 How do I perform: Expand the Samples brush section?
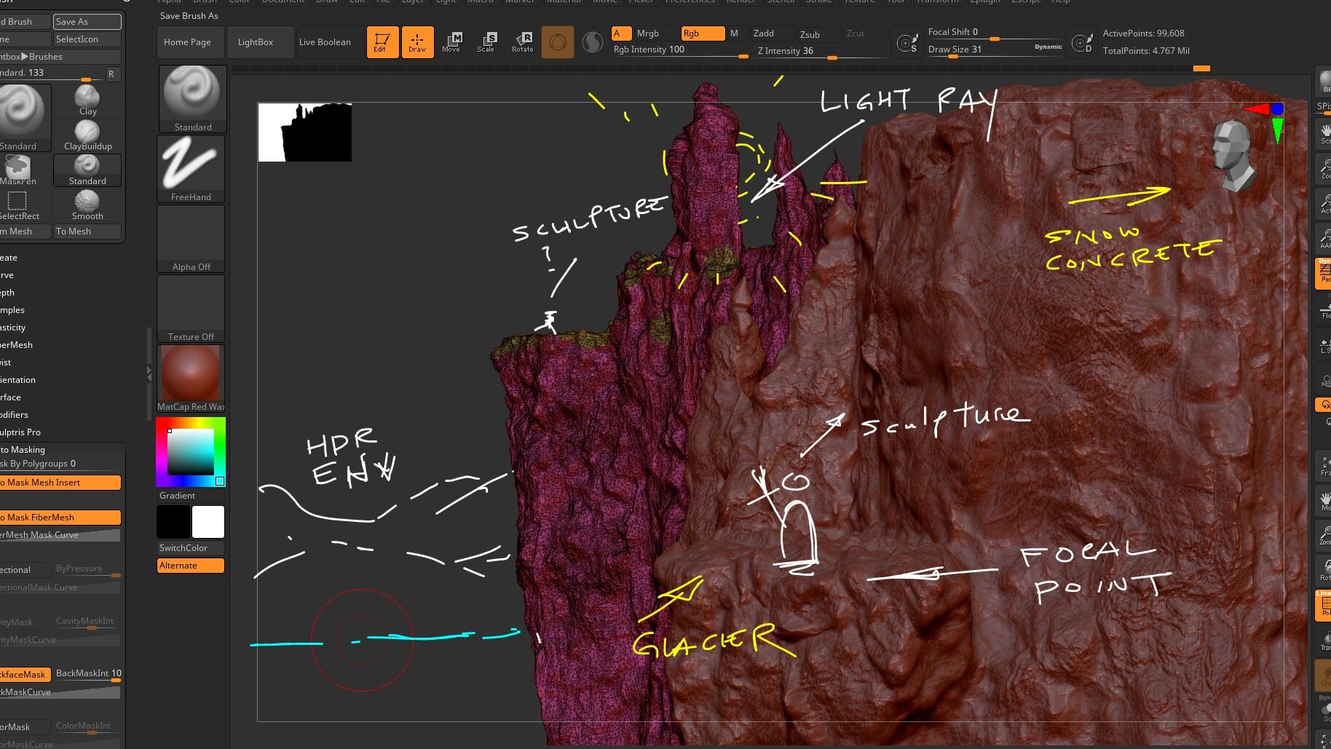[x=12, y=310]
